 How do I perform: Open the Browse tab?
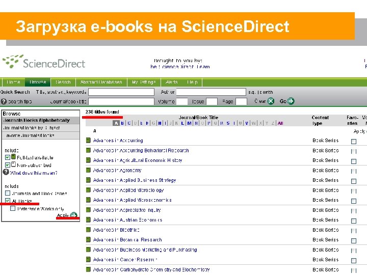(38, 82)
